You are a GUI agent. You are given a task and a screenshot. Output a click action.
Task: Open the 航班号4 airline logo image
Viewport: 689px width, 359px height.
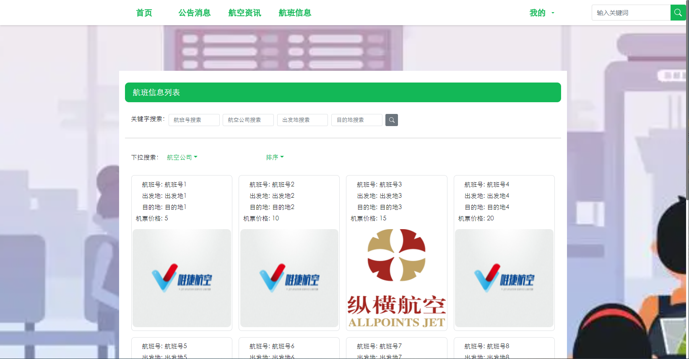click(504, 278)
